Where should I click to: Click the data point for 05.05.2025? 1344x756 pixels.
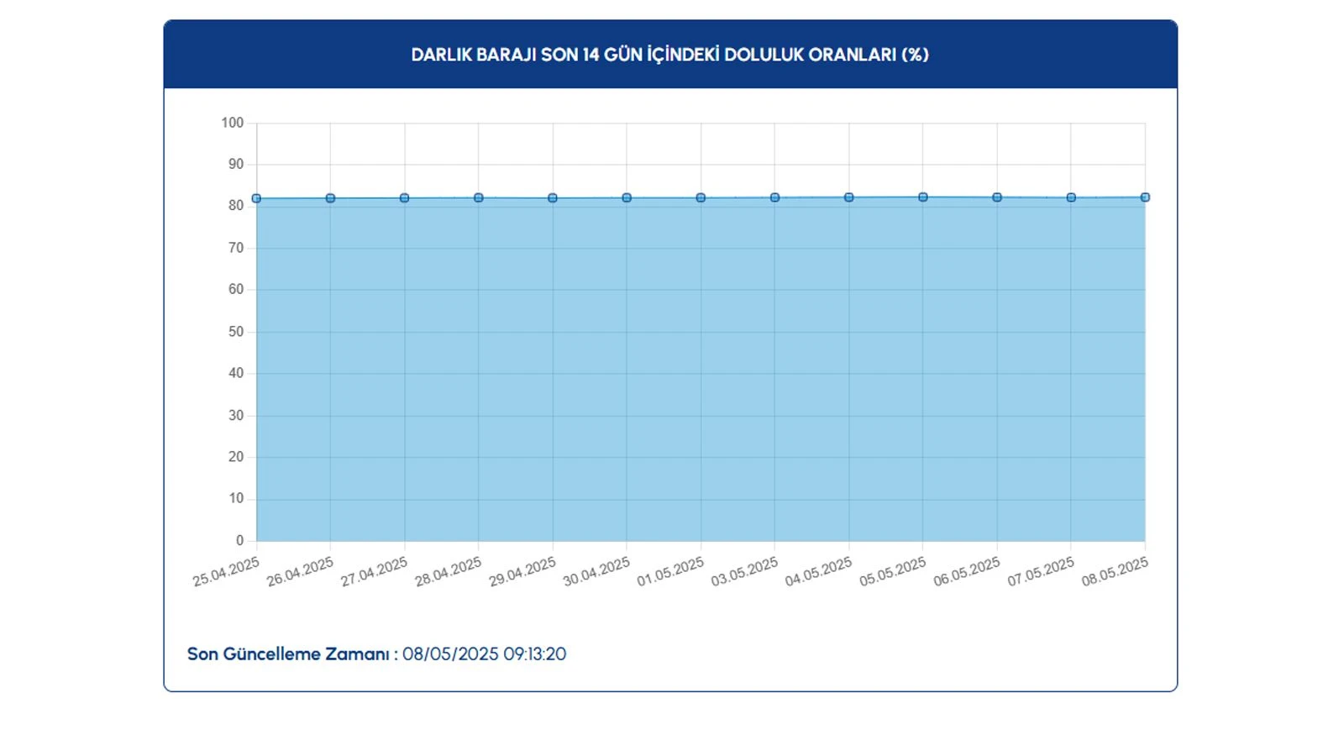coord(923,197)
